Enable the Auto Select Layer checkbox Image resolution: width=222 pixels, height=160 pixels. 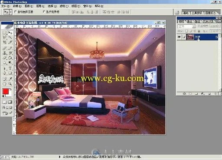pos(15,12)
